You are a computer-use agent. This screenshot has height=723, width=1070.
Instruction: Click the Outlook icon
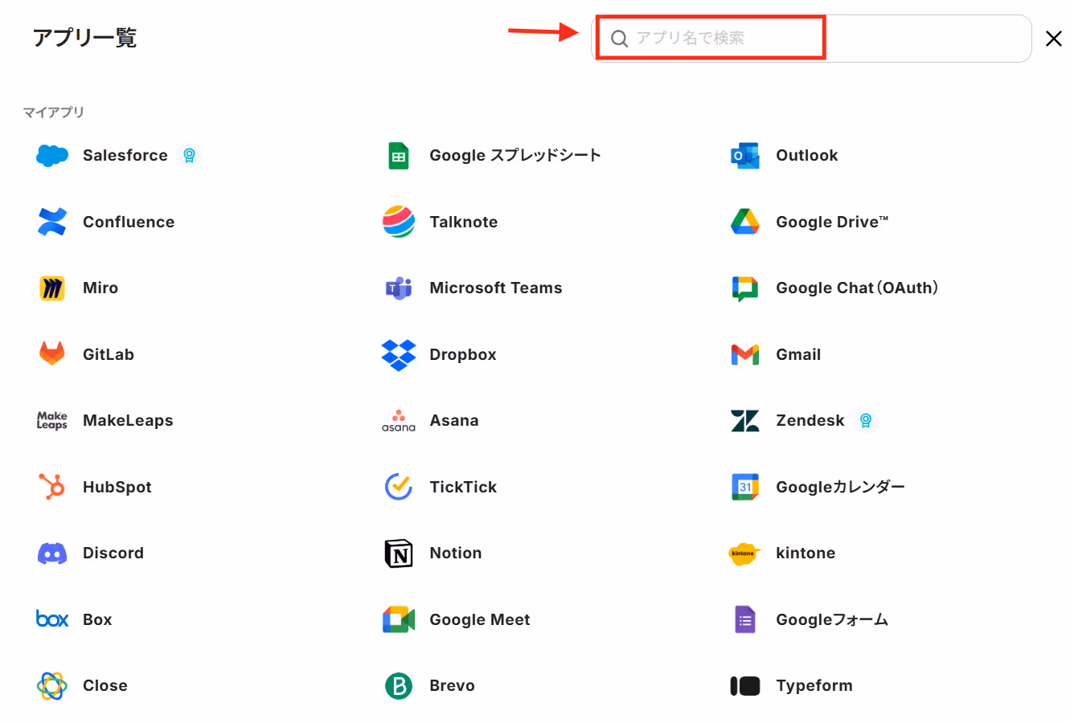click(x=745, y=156)
